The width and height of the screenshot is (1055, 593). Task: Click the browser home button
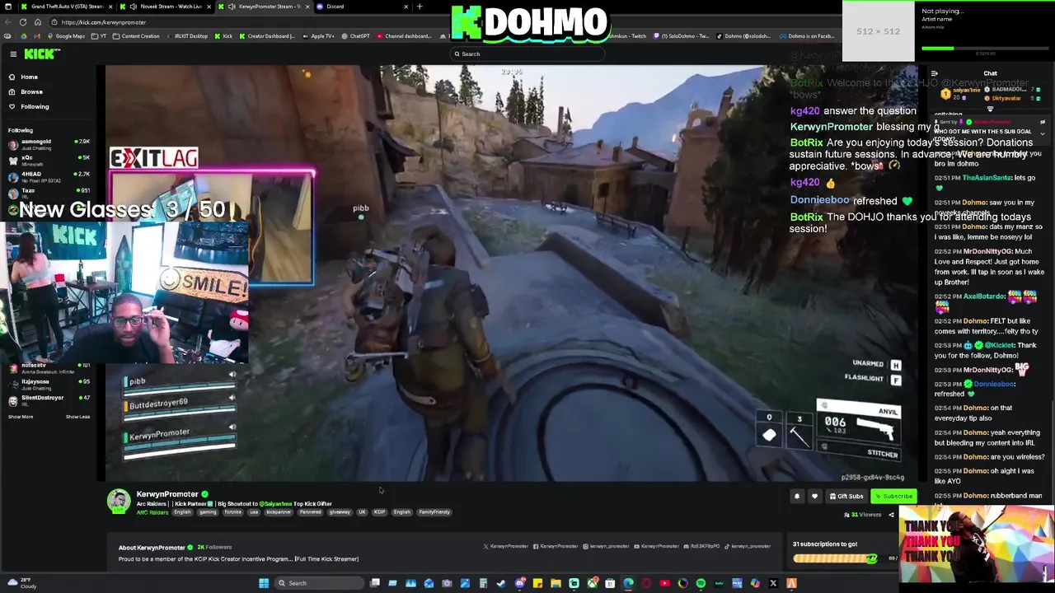pos(37,22)
